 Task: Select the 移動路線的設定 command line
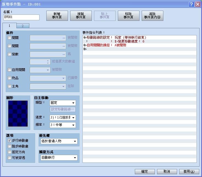coord(140,38)
